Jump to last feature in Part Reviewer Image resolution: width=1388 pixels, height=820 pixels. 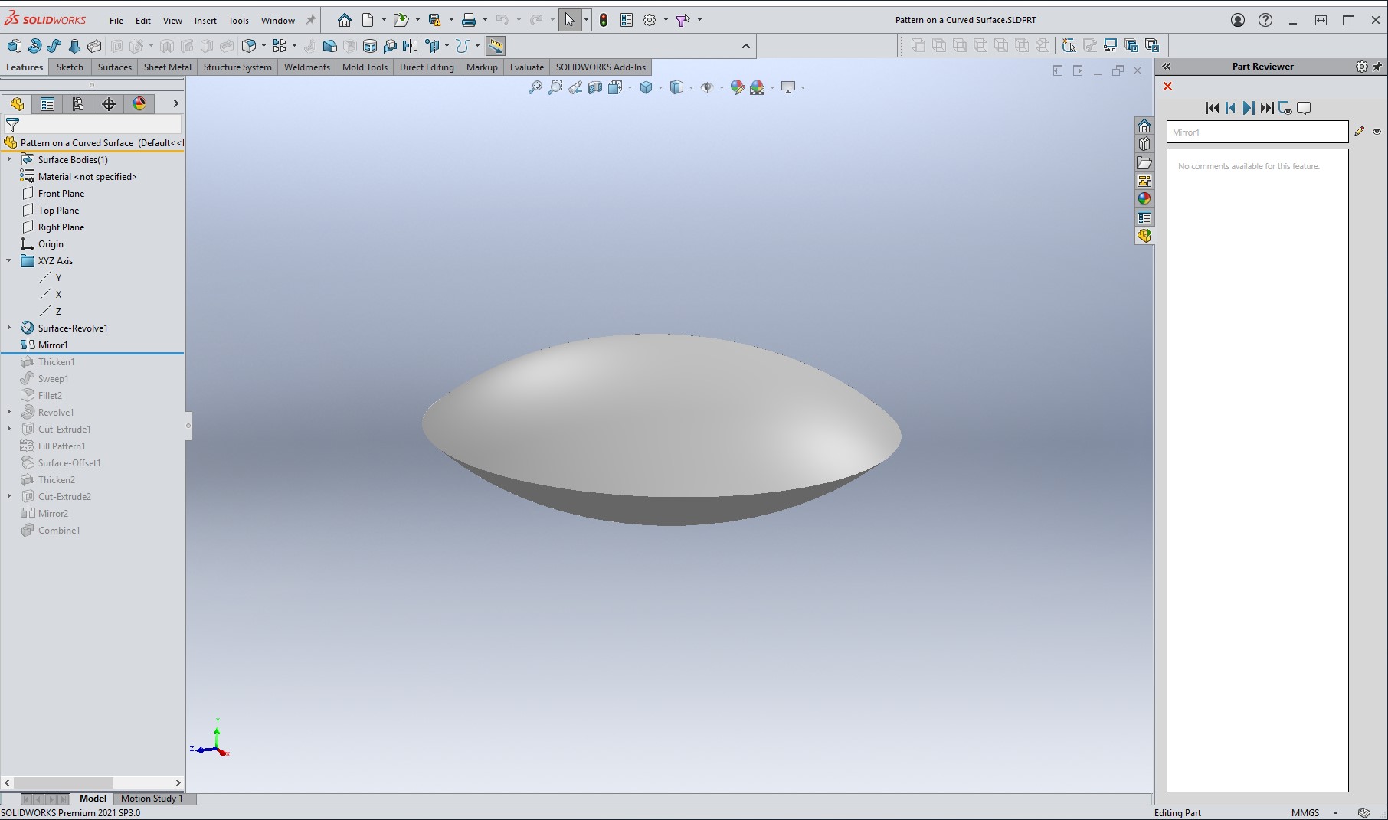click(1267, 108)
